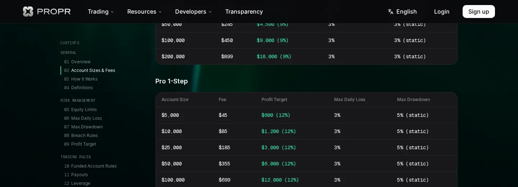Click the Login link
Viewport: 518px width, 187px height.
pyautogui.click(x=442, y=12)
